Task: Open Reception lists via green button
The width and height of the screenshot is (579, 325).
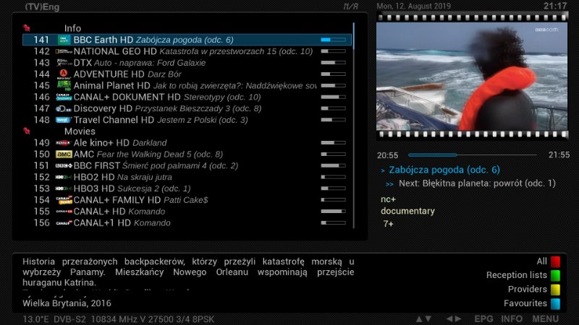Action: [x=555, y=275]
